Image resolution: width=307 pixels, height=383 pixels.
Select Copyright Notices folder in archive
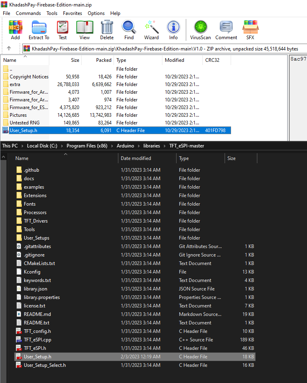(x=116, y=77)
